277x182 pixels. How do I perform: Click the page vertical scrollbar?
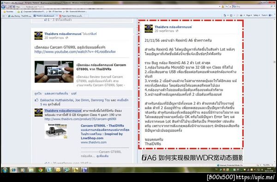tap(274, 91)
